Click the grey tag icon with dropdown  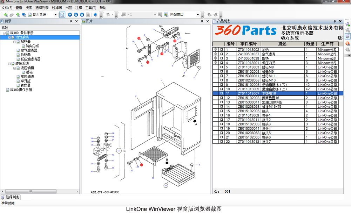point(108,15)
